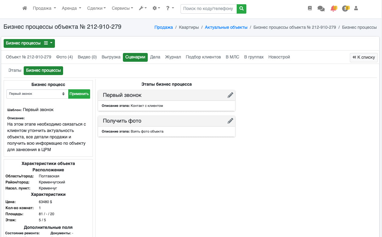The width and height of the screenshot is (382, 237).
Task: Click the price value 63480 $
Action: pos(46,202)
